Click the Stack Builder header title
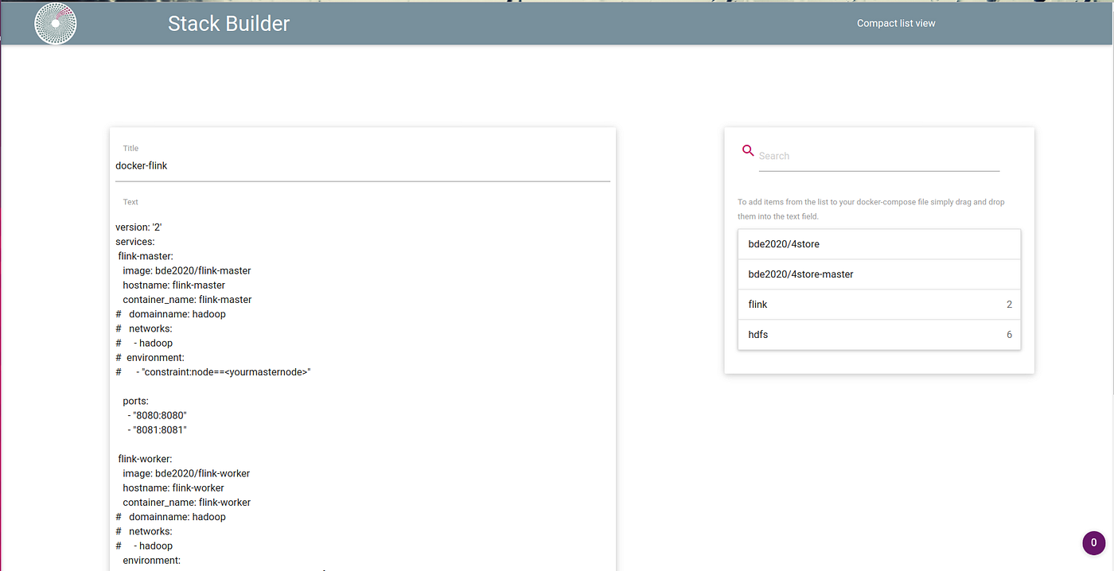Viewport: 1114px width, 571px height. tap(228, 23)
